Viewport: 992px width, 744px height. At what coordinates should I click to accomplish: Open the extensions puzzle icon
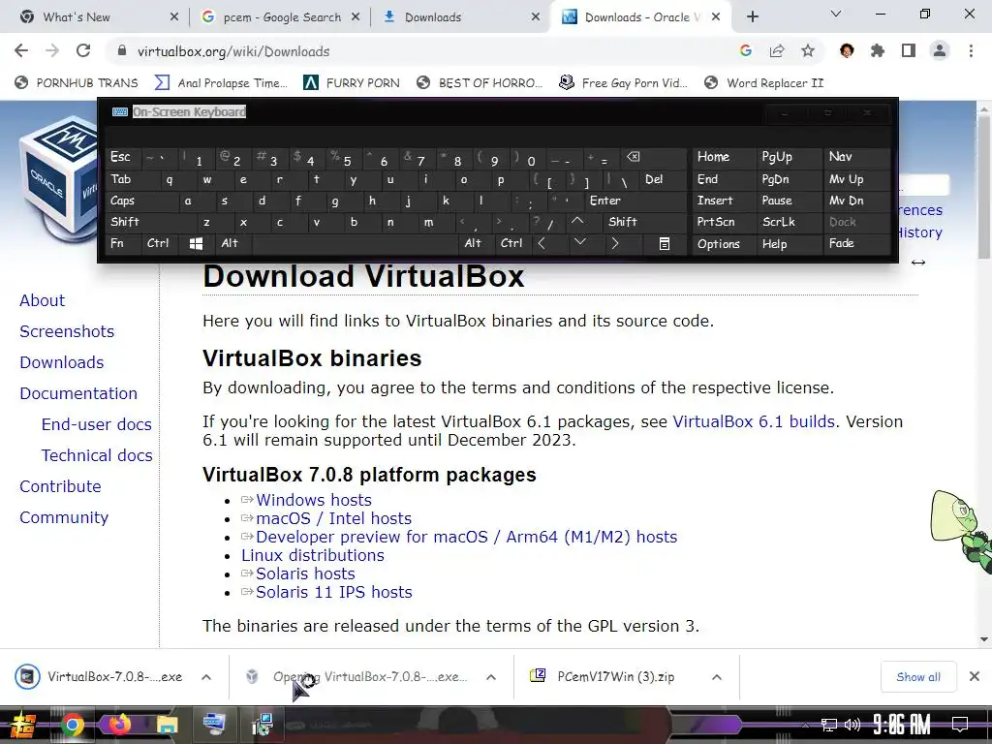tap(877, 50)
